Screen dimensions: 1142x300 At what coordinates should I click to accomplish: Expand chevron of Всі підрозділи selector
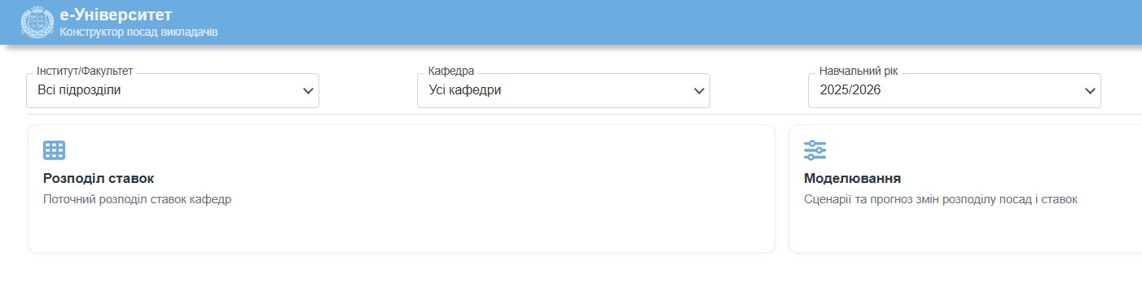308,91
